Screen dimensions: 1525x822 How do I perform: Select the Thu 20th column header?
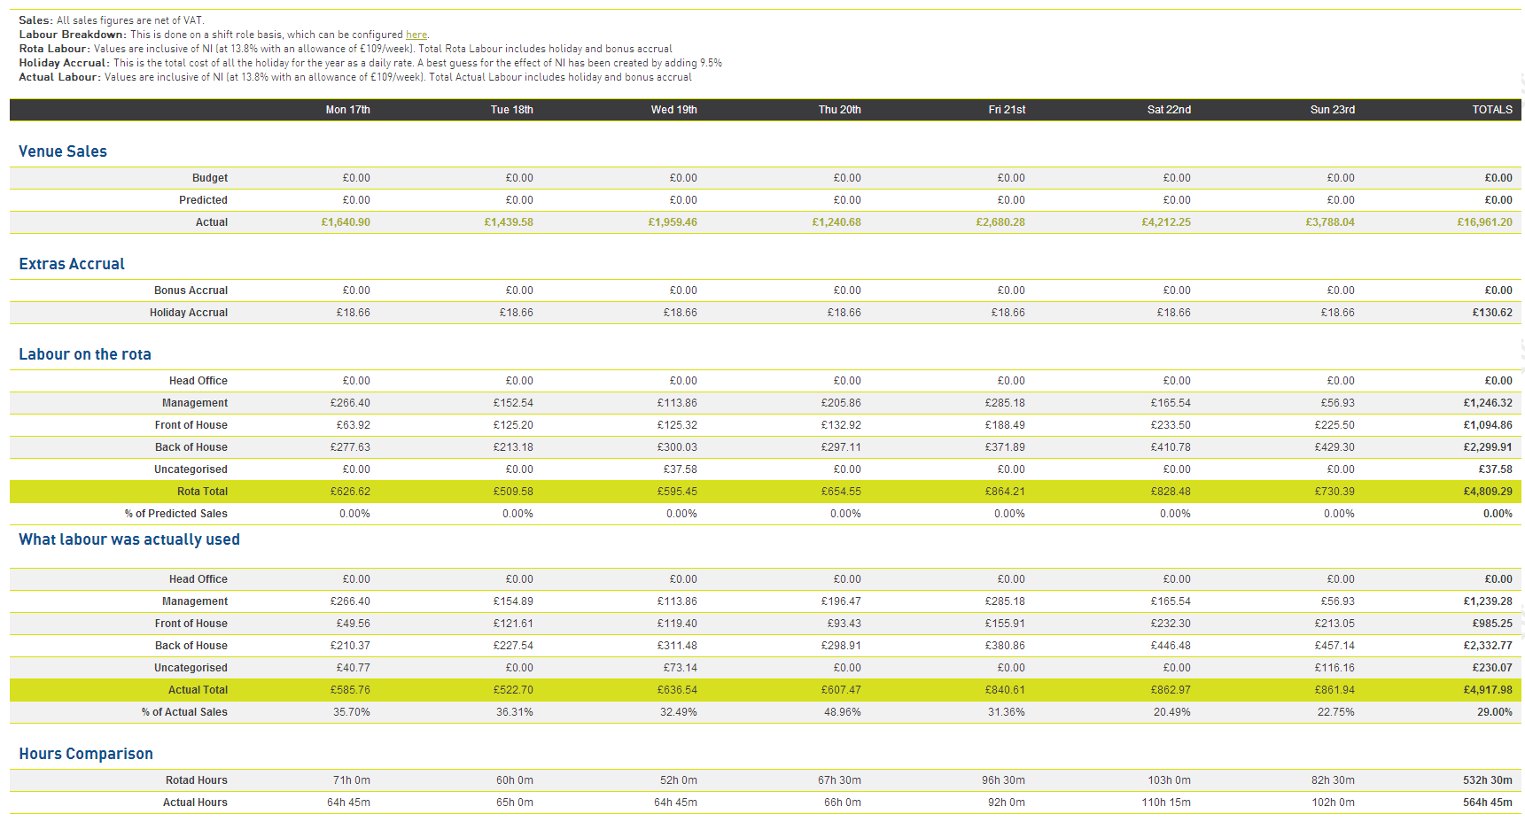(x=839, y=110)
